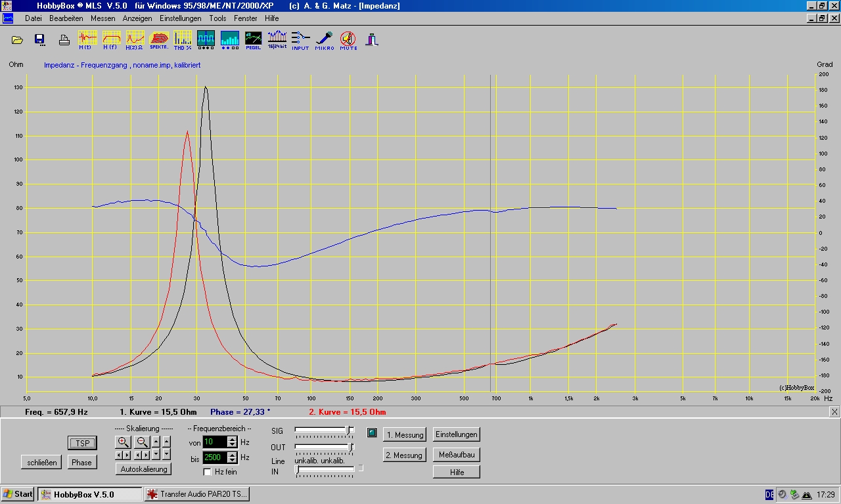
Task: Open the oscilloscope square-wave icon
Action: click(x=206, y=40)
